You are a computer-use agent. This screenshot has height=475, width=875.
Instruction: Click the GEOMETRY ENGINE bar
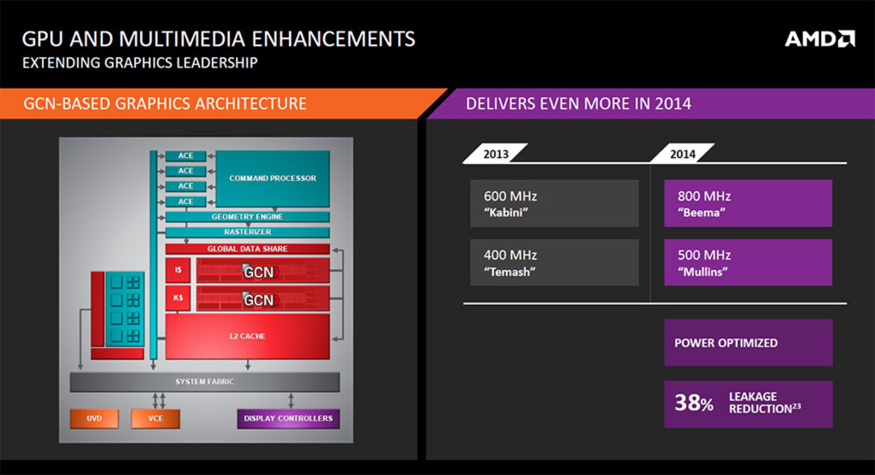247,216
